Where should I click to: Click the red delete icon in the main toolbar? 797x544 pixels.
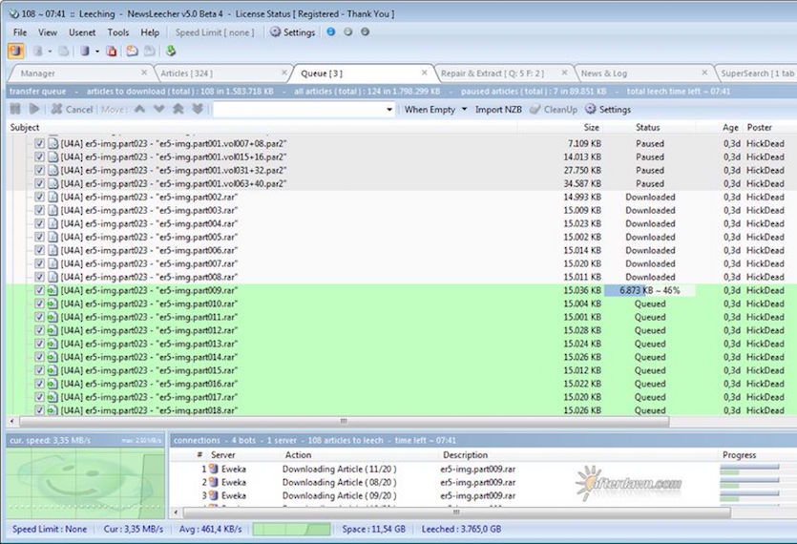(x=112, y=51)
